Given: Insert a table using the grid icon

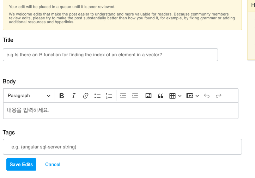Looking at the screenshot, I should pos(172,96).
